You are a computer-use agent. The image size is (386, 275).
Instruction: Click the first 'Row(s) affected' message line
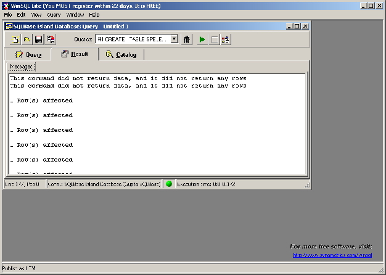point(41,101)
